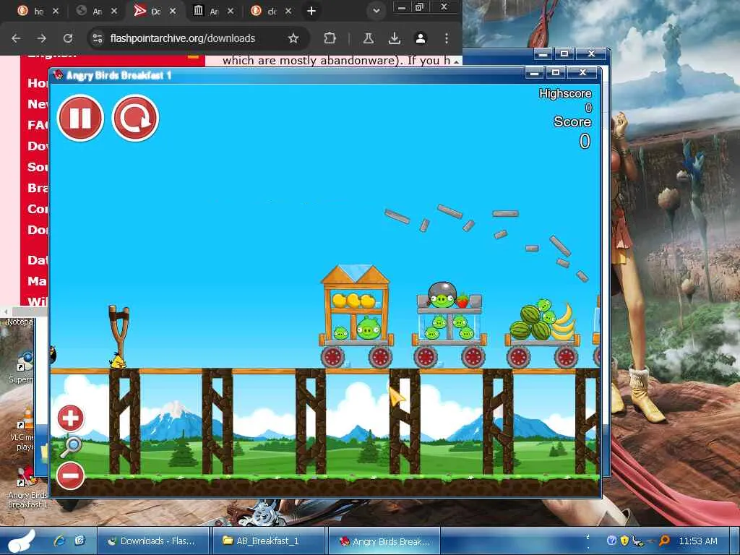Select the 'Angry Birds Break...' taskbar button
Viewport: 740px width, 555px height.
click(x=384, y=541)
